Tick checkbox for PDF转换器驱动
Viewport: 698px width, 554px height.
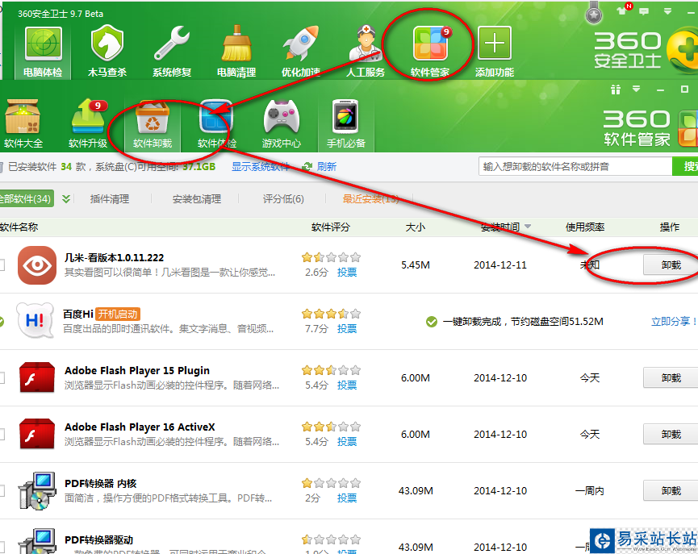click(2, 547)
